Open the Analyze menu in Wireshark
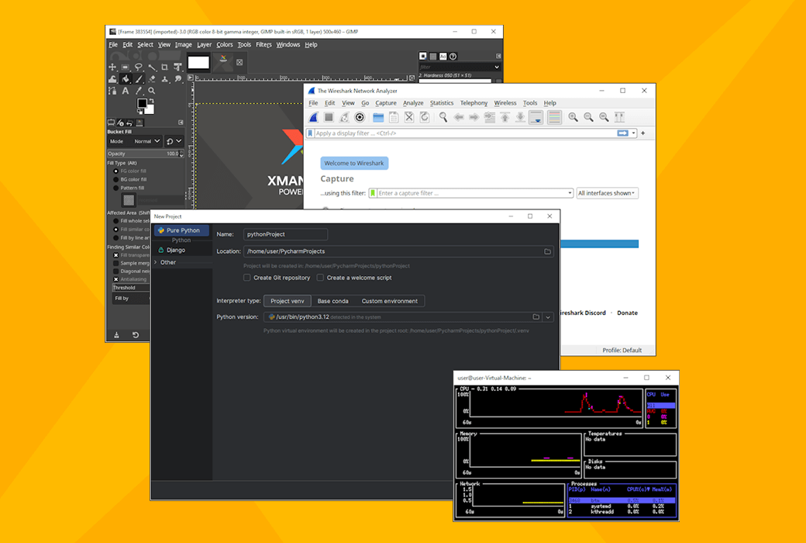 (x=413, y=103)
